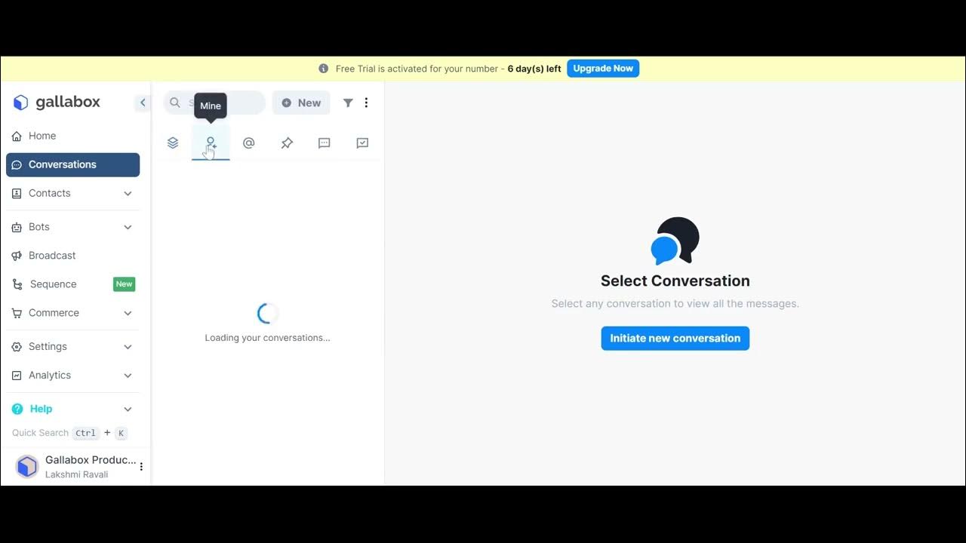
Task: Open the Broadcast section
Action: [x=52, y=255]
